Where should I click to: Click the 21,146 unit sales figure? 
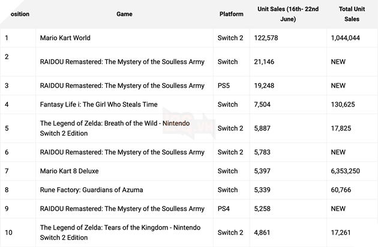point(269,62)
